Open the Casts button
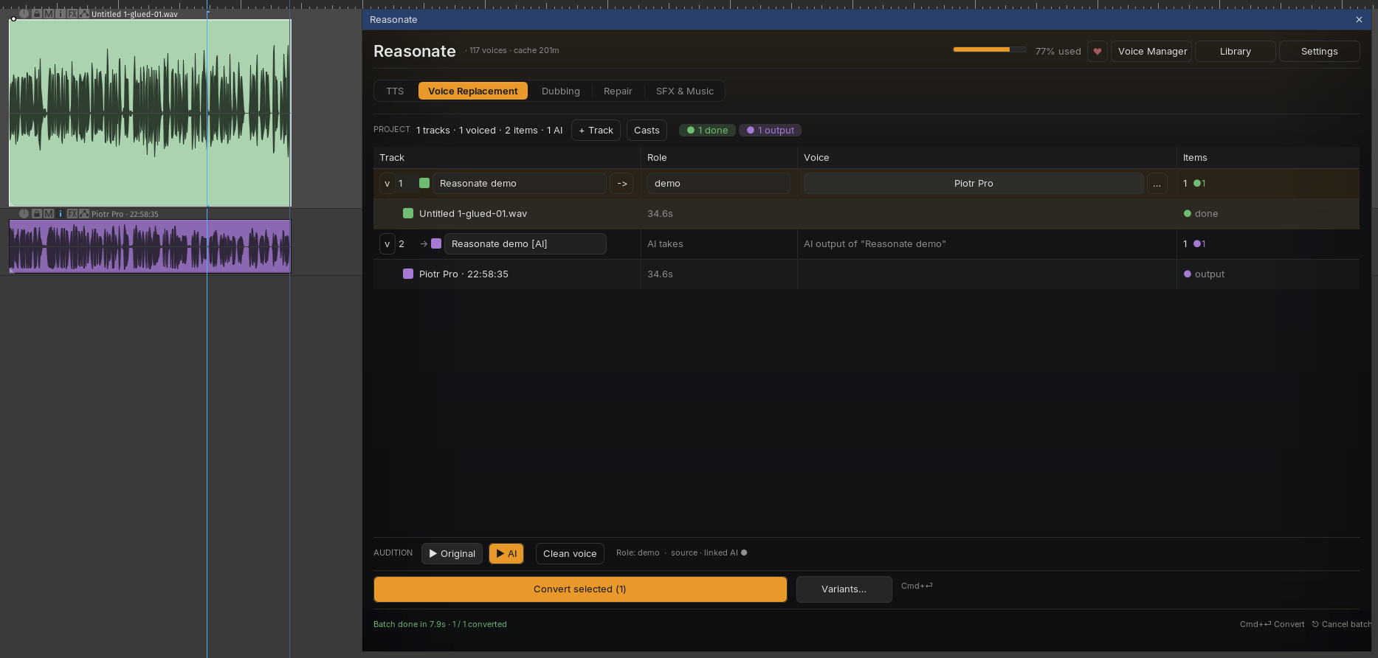Screen dimensions: 1378x658 point(647,131)
